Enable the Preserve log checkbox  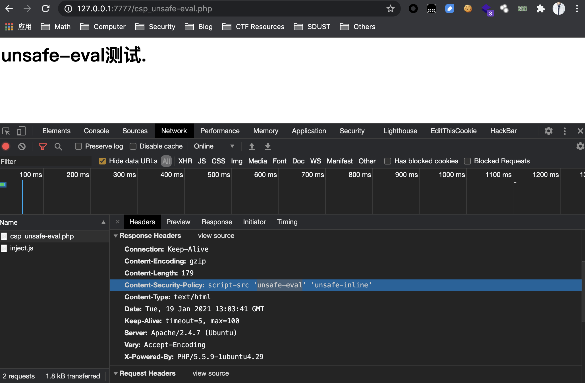[78, 146]
